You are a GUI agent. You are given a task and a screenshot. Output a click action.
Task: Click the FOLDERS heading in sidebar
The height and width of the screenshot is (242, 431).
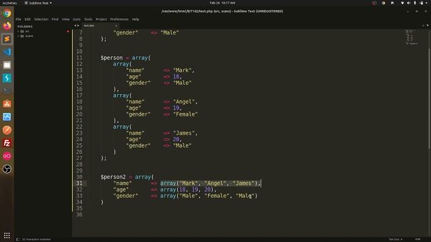coord(25,26)
